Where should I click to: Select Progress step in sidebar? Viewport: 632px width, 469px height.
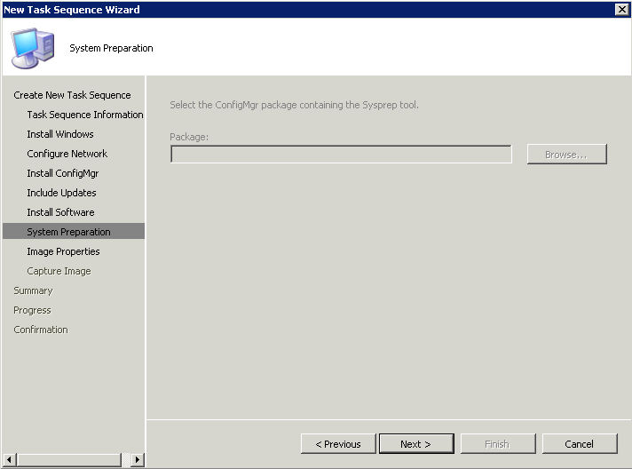(32, 310)
